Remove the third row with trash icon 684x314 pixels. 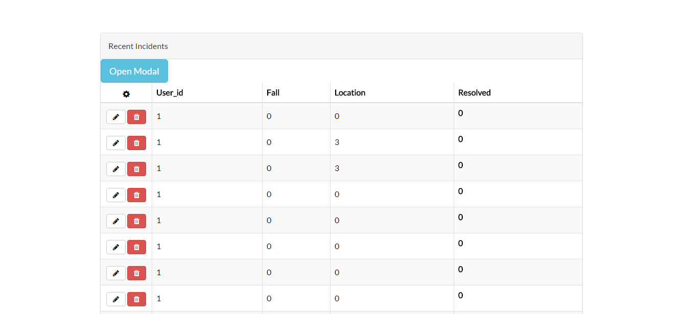click(136, 169)
